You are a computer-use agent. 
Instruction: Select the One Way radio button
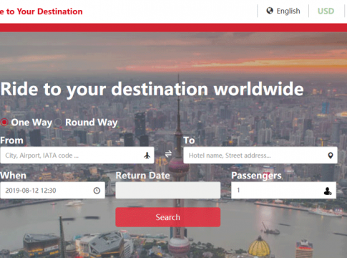(x=4, y=123)
